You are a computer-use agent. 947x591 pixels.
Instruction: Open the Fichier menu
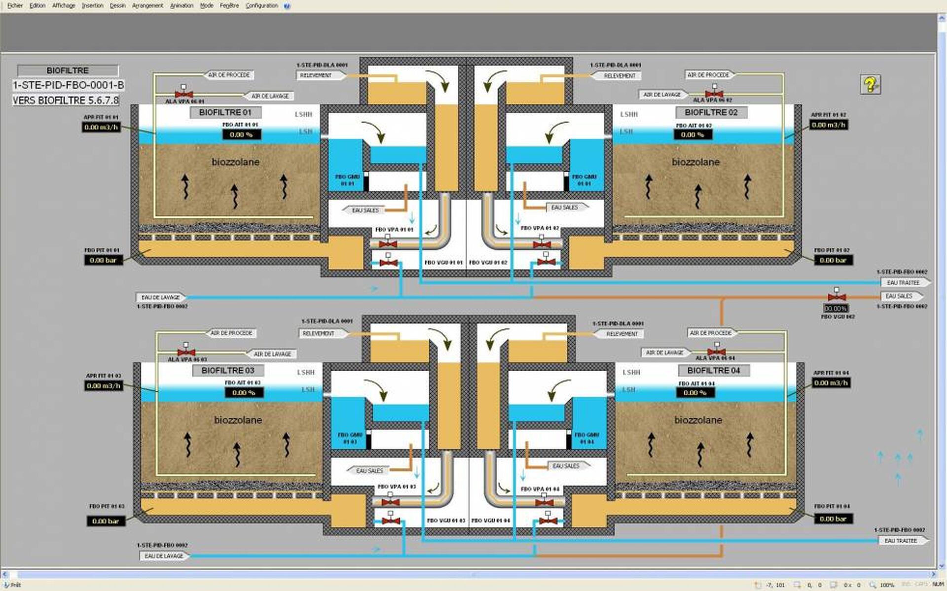(15, 5)
